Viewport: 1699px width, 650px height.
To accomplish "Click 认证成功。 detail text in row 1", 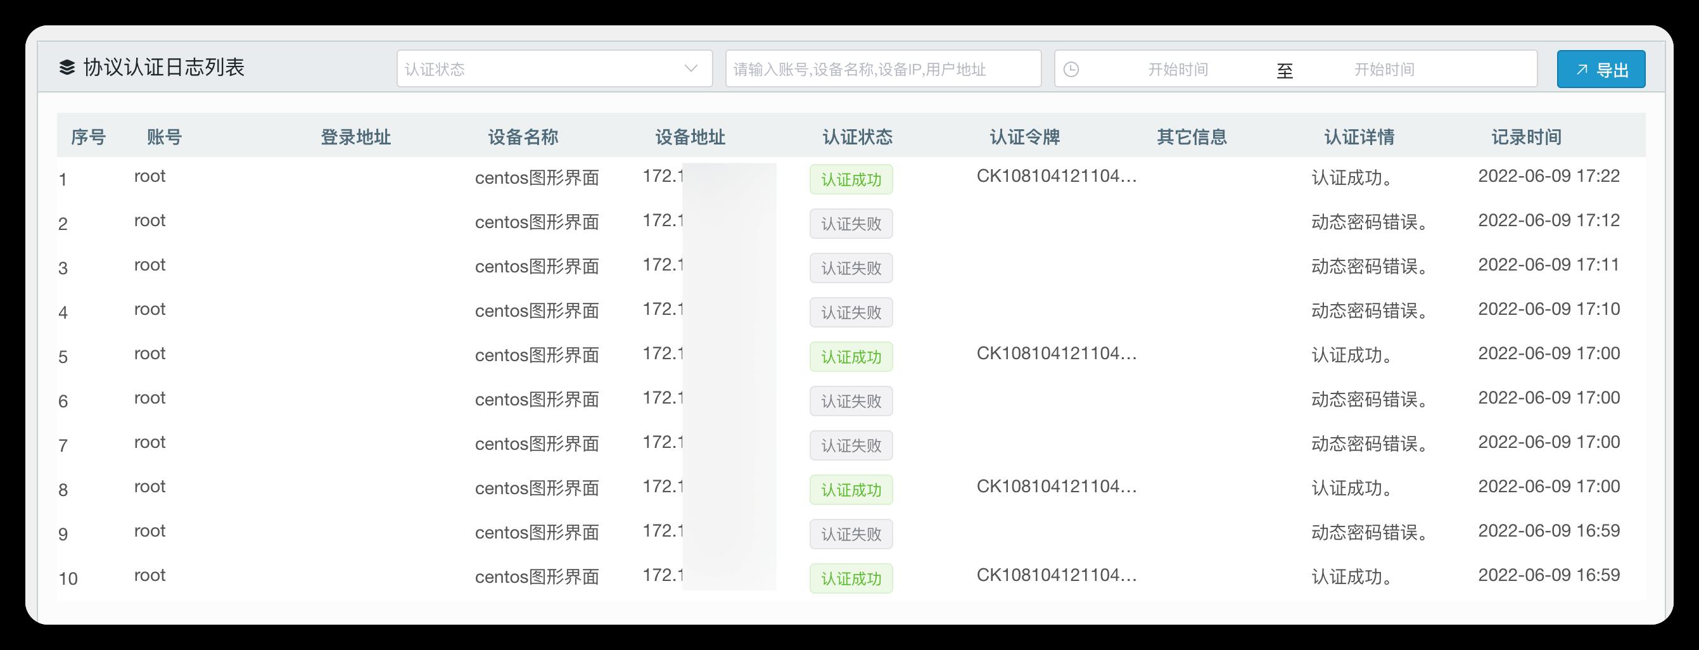I will point(1352,178).
